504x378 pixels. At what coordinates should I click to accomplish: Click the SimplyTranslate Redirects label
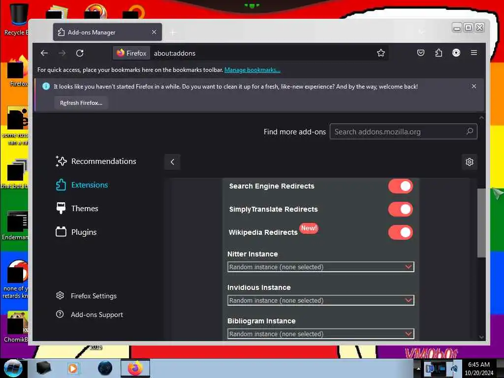274,209
